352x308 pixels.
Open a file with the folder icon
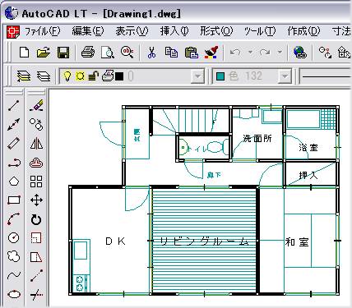point(44,52)
